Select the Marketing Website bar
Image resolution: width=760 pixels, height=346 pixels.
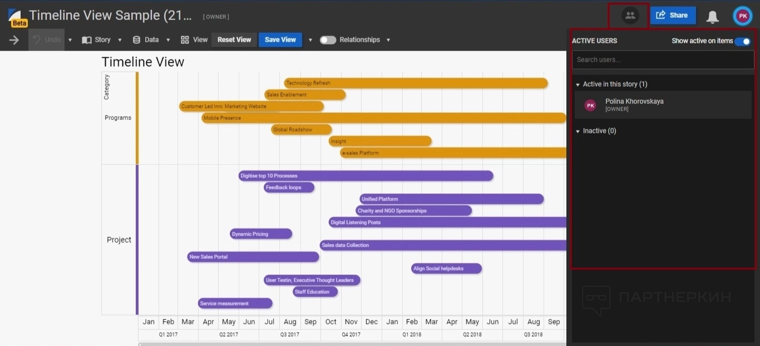(x=273, y=107)
